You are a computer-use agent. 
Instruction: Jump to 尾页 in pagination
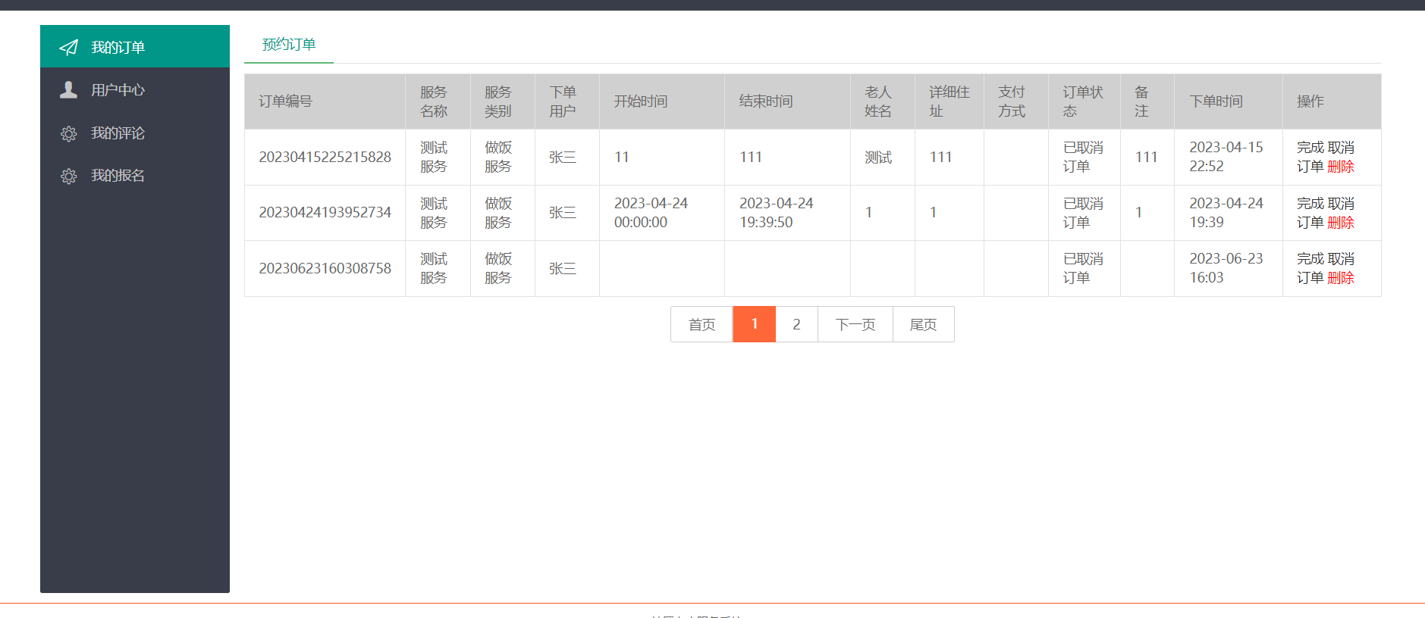click(923, 324)
